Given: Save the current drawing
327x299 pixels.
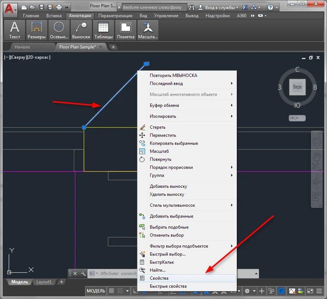Looking at the screenshot, I should [42, 7].
